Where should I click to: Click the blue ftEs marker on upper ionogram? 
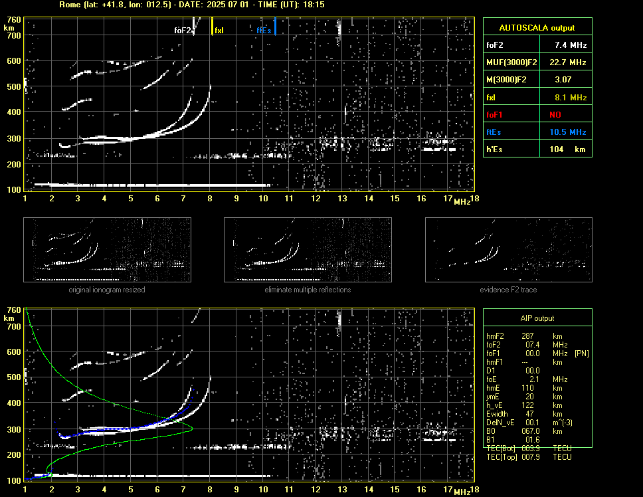(275, 26)
